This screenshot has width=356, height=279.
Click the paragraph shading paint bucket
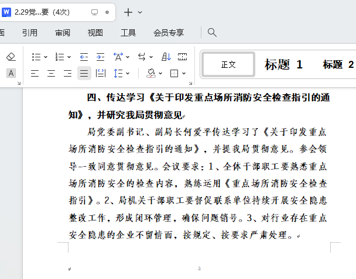151,73
